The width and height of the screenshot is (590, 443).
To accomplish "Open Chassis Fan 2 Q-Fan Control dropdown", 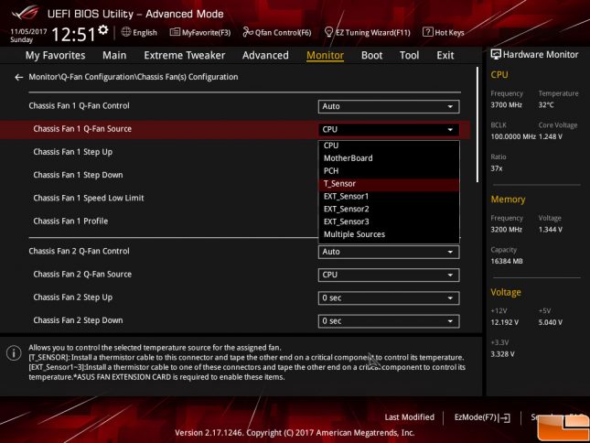I will click(389, 252).
